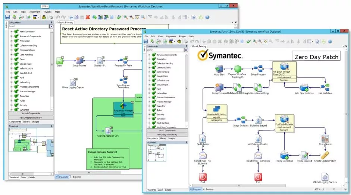Select the green Start node
The image size is (351, 195).
click(60, 61)
